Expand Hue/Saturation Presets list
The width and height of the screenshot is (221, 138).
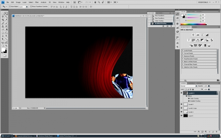[x=183, y=59]
